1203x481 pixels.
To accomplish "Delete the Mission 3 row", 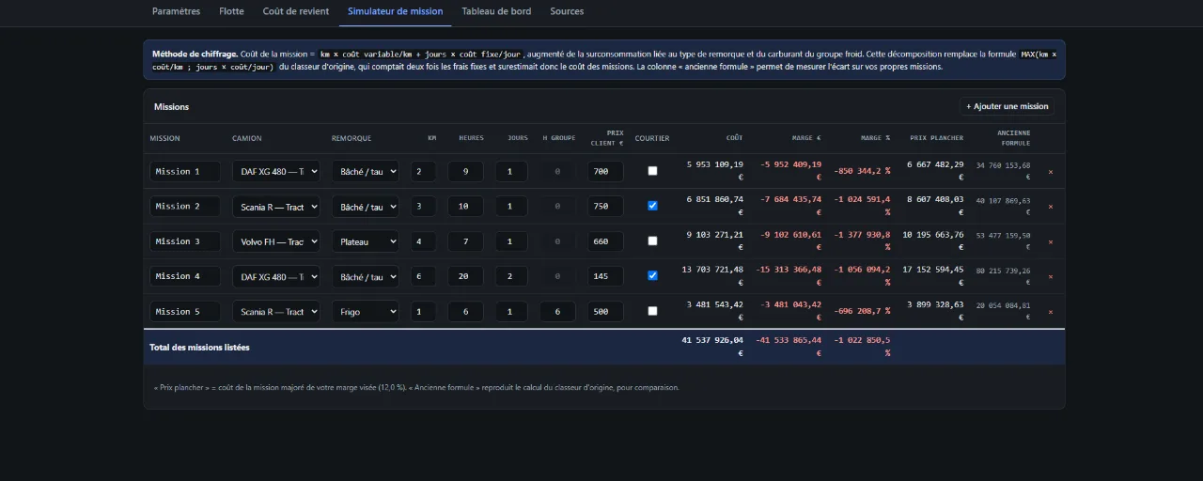I will 1051,241.
